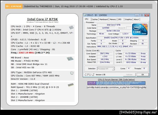Click the OK button

(142, 75)
